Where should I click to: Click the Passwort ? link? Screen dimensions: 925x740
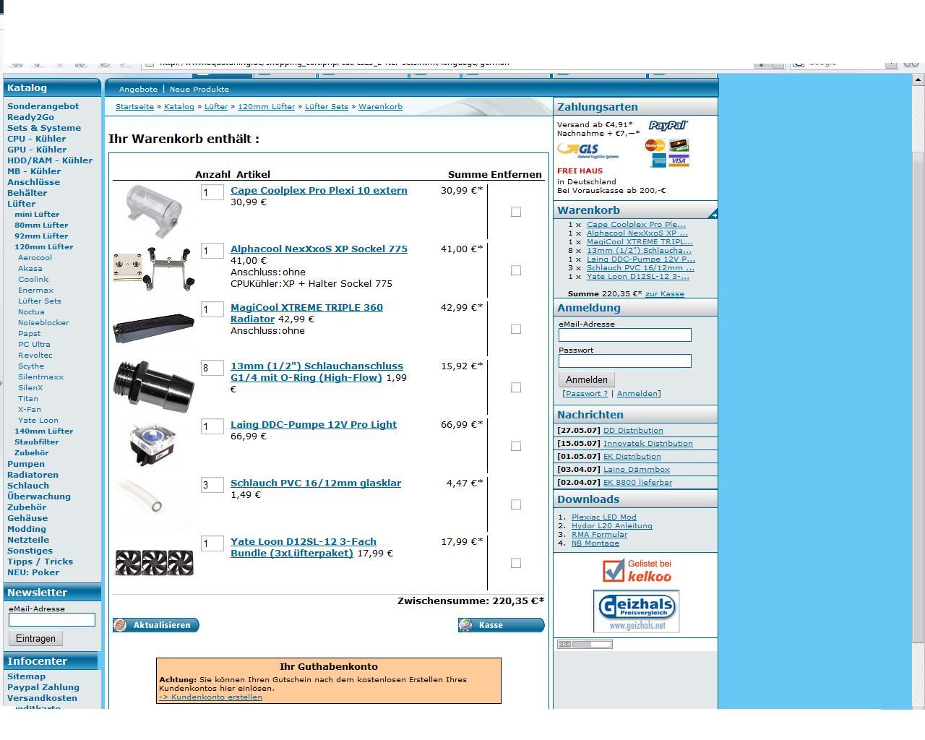tap(587, 394)
